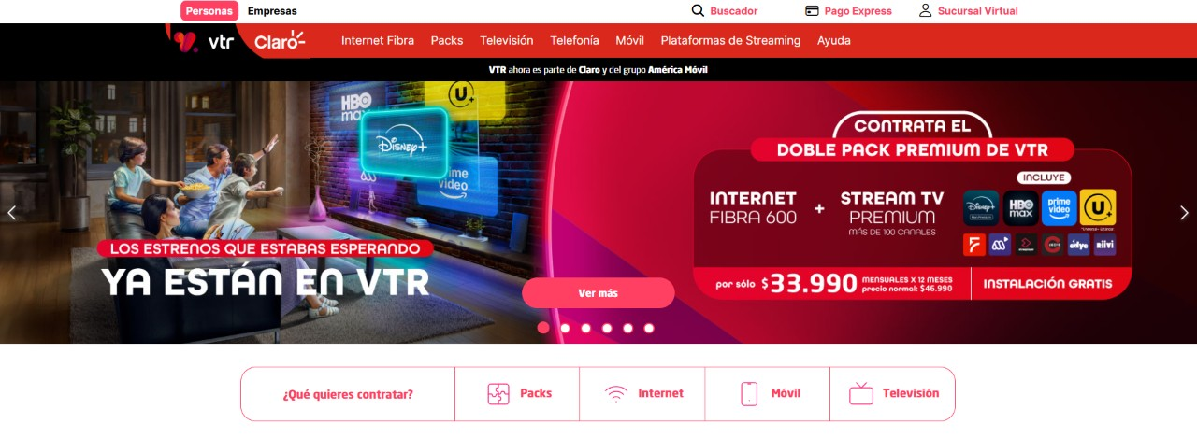1197x438 pixels.
Task: Go to second carousel slide dot
Action: 565,328
